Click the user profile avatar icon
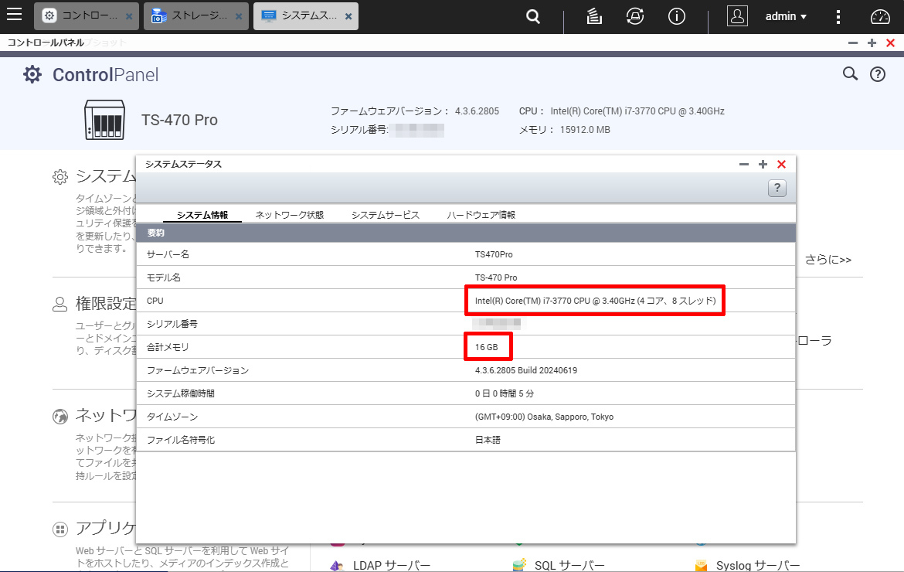The width and height of the screenshot is (904, 572). (x=737, y=16)
